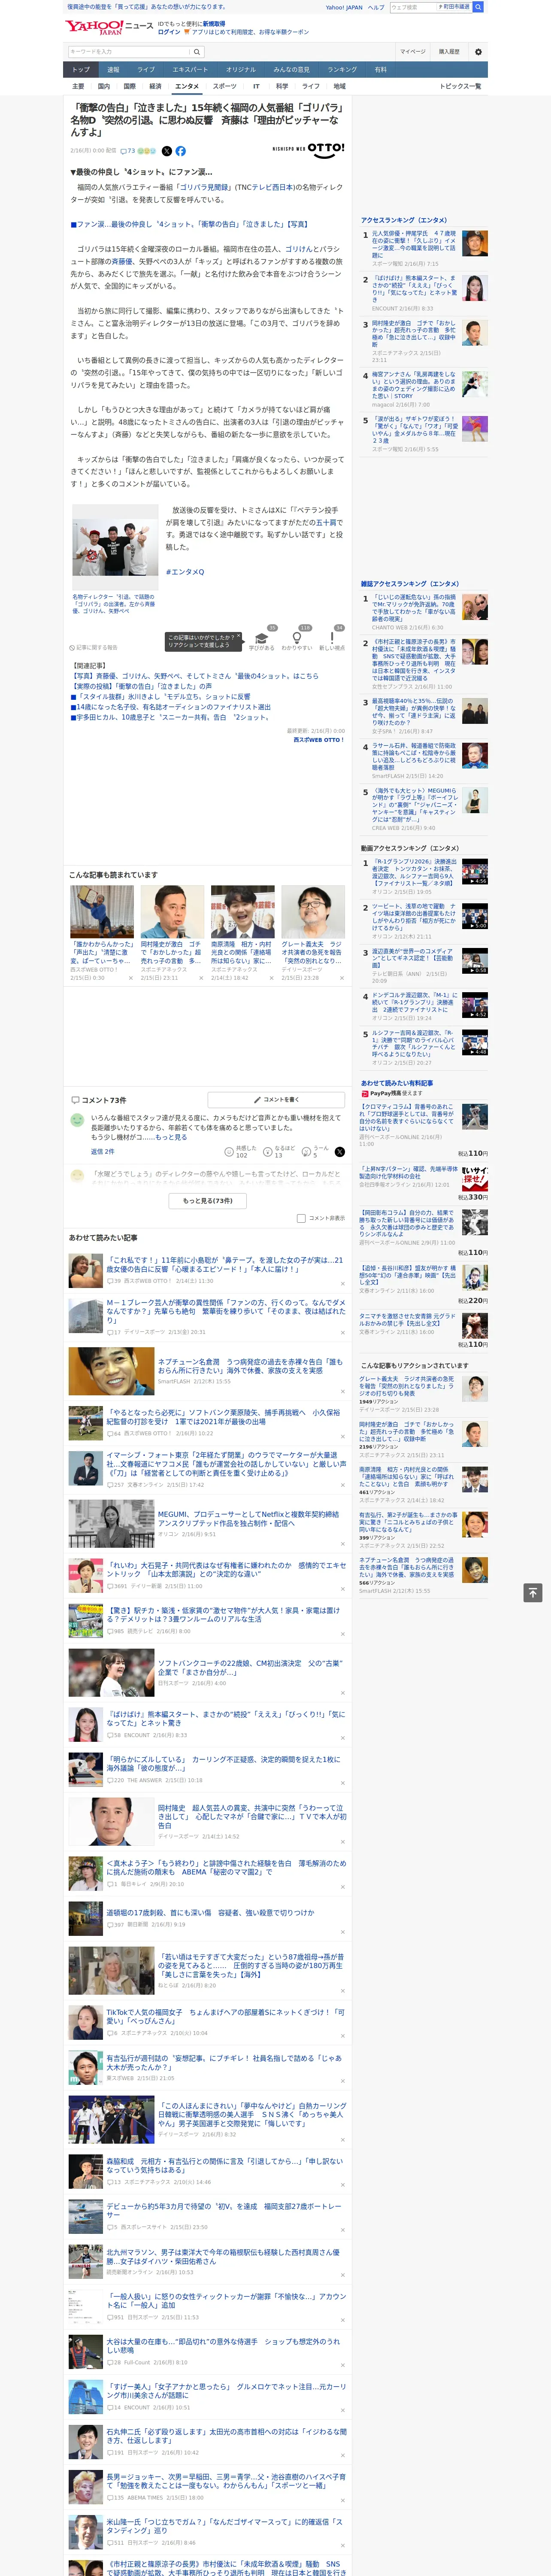The height and width of the screenshot is (2576, 551).
Task: Open the comment count 73 bubble under the headline
Action: [128, 151]
